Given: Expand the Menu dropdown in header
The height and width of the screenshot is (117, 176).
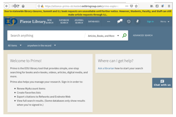Looking at the screenshot, I should (165, 21).
